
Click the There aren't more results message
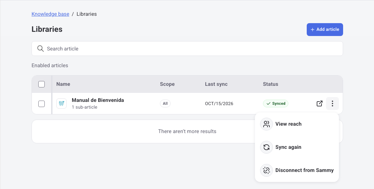point(187,131)
